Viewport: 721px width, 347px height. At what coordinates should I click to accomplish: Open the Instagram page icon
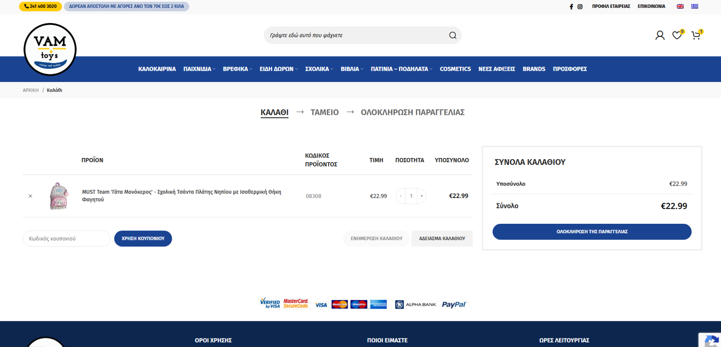(580, 6)
